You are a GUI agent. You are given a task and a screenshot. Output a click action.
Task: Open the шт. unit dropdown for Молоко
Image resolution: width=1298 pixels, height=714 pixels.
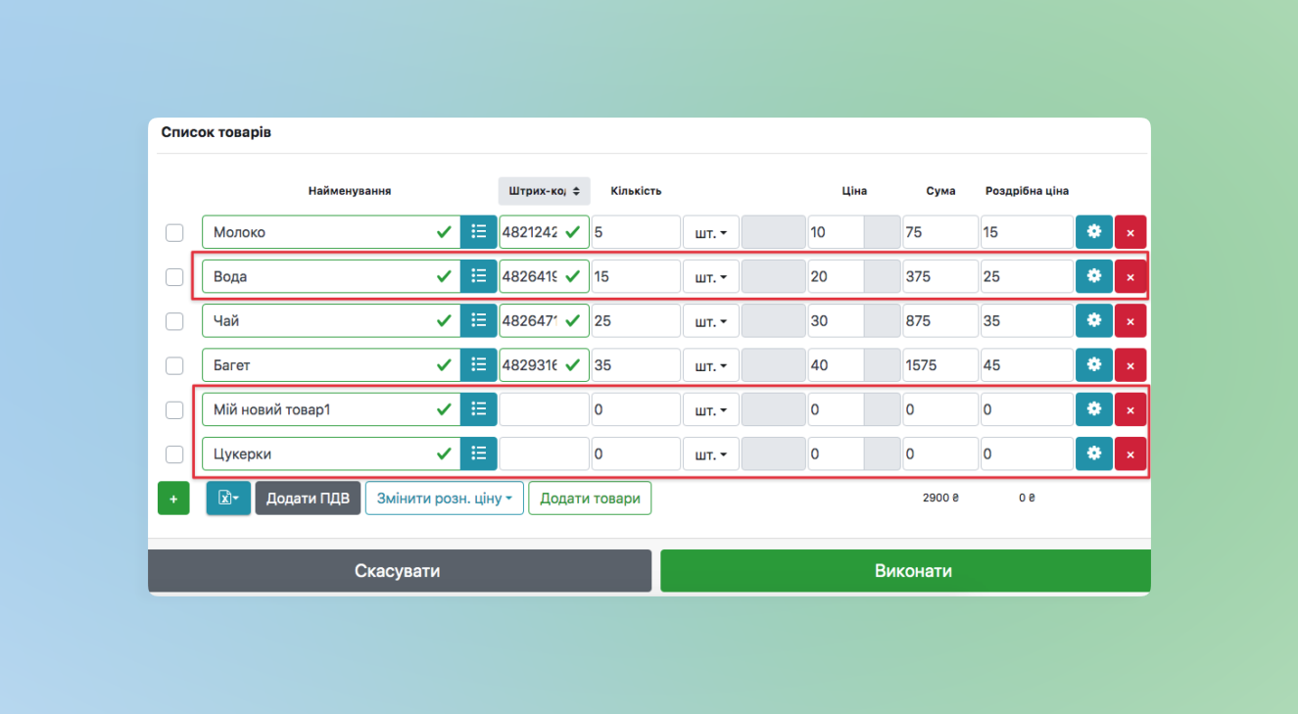pos(710,233)
